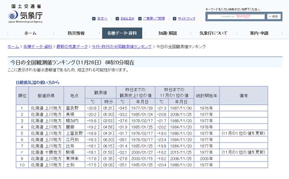Follow the 各種データ・資料 breadcrumb link
Image resolution: width=289 pixels, height=179 pixels.
(38, 47)
